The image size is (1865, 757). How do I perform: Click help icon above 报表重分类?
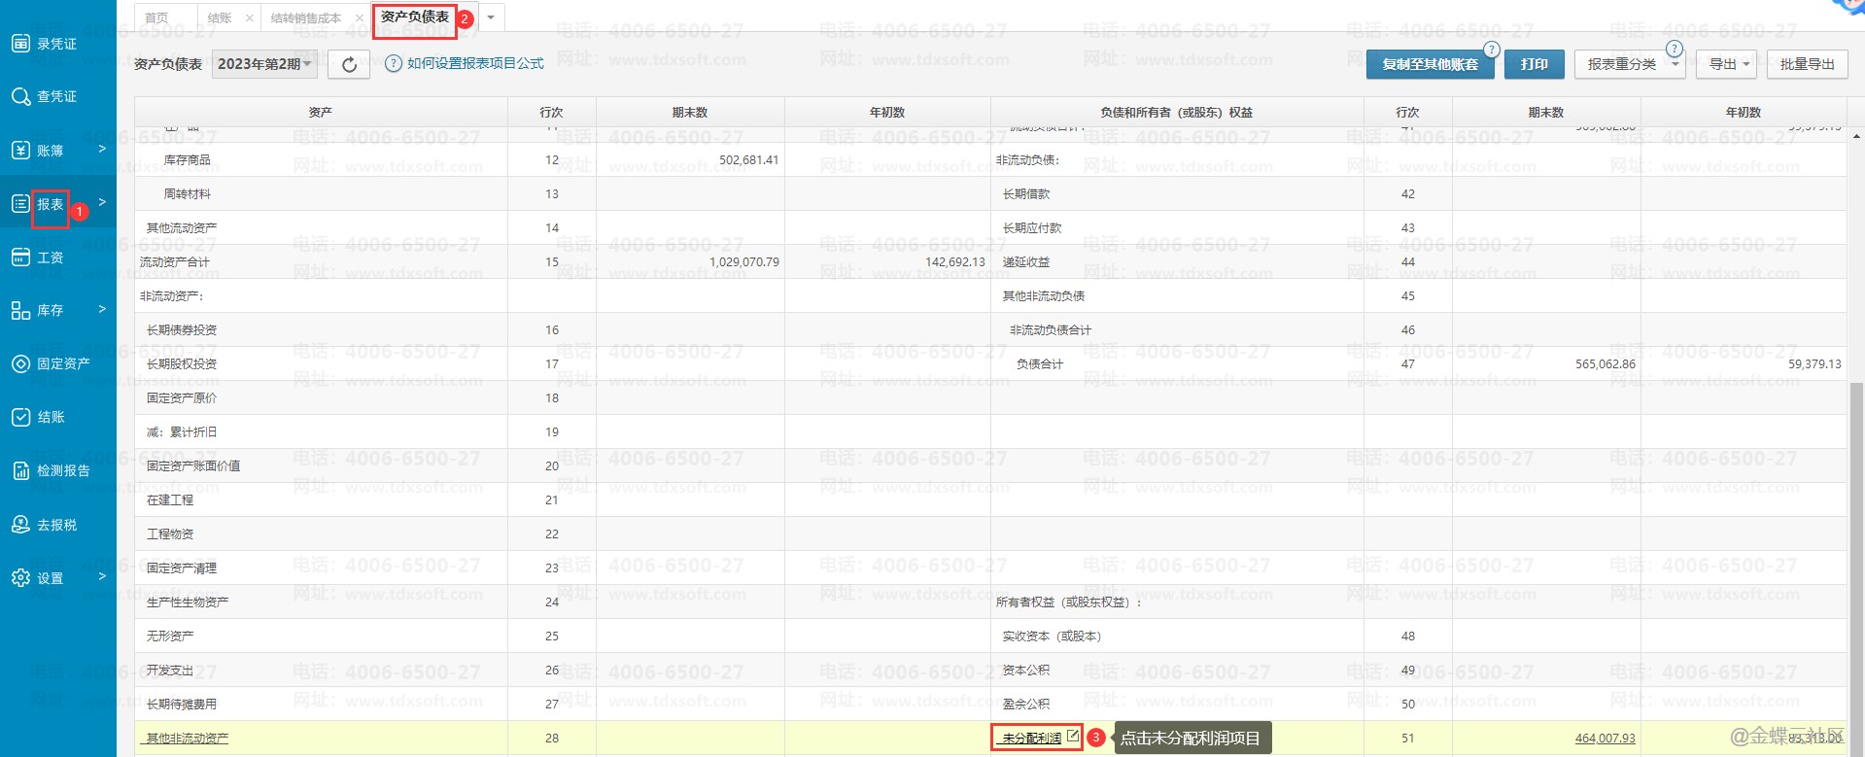[1674, 49]
